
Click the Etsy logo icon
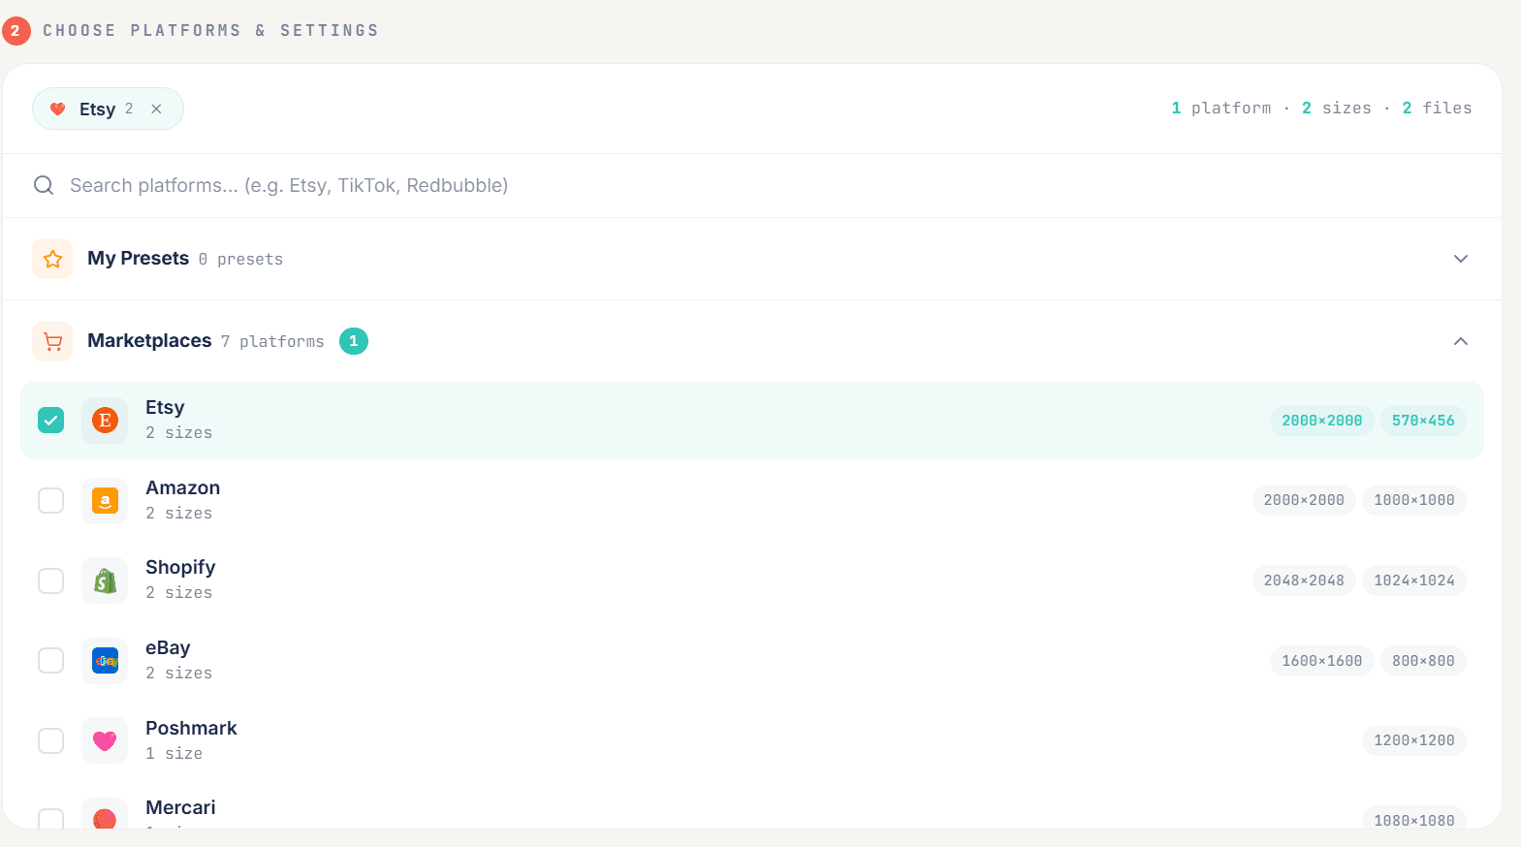[x=105, y=421]
